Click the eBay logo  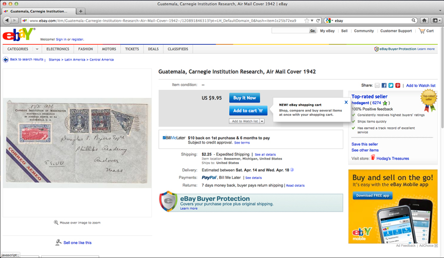click(18, 34)
